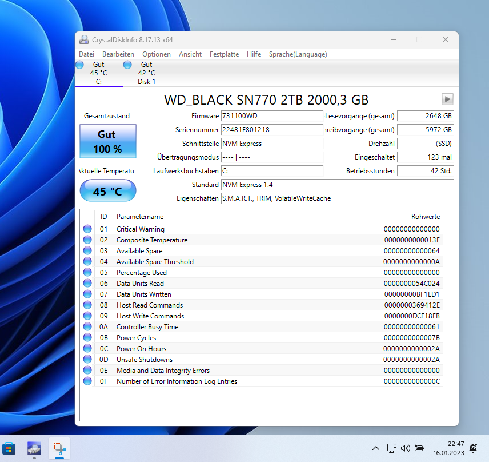Click the Firmware field 731100WD
This screenshot has height=462, width=489.
click(272, 116)
